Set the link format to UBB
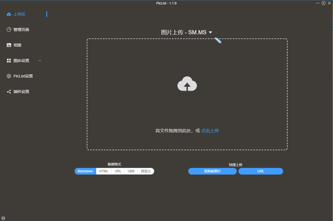Viewport: 333px width, 221px height. tap(131, 171)
